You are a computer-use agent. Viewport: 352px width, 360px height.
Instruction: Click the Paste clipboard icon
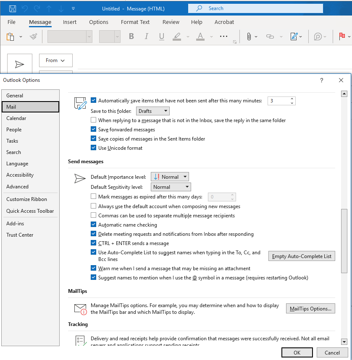(11, 37)
